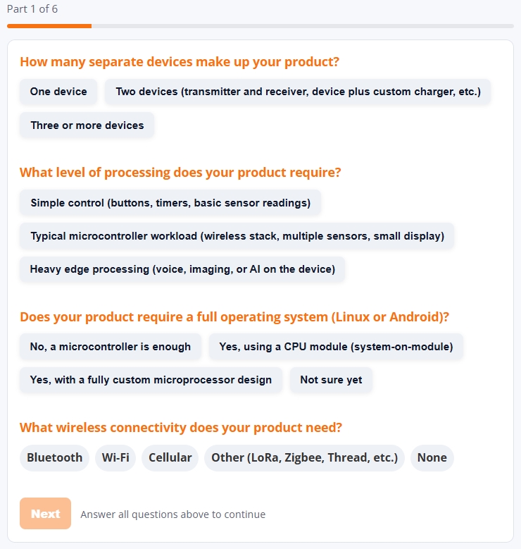Image resolution: width=521 pixels, height=549 pixels.
Task: Click the Part 1 of 6 label
Action: [x=32, y=9]
